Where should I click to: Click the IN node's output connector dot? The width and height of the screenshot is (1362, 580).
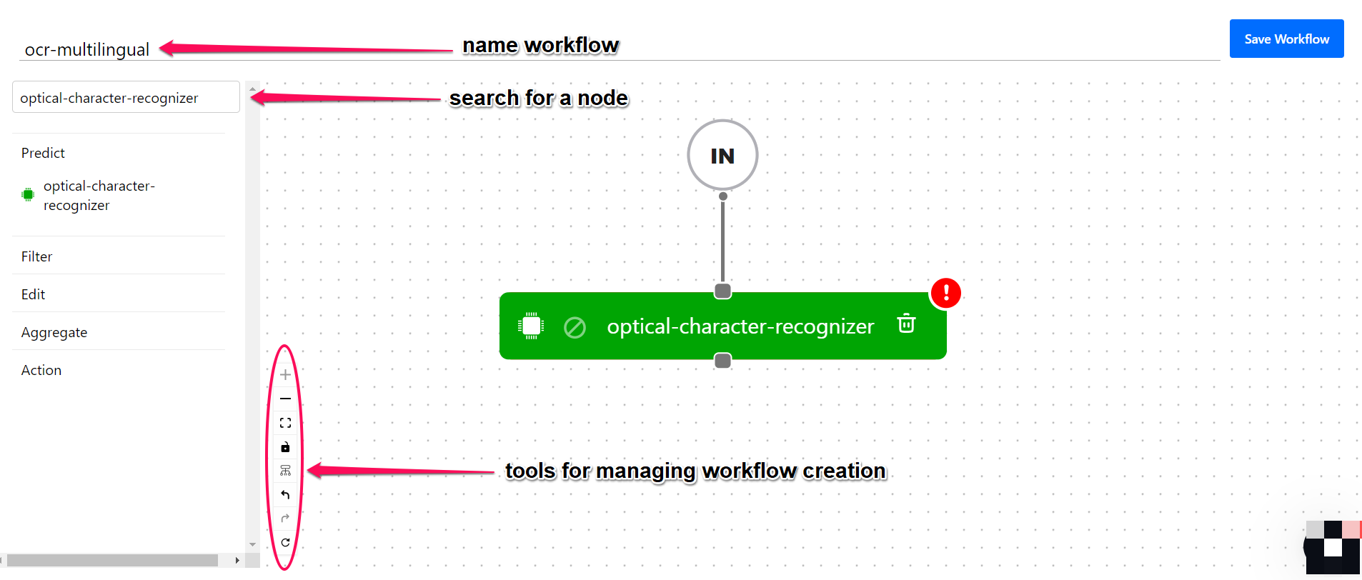(723, 196)
